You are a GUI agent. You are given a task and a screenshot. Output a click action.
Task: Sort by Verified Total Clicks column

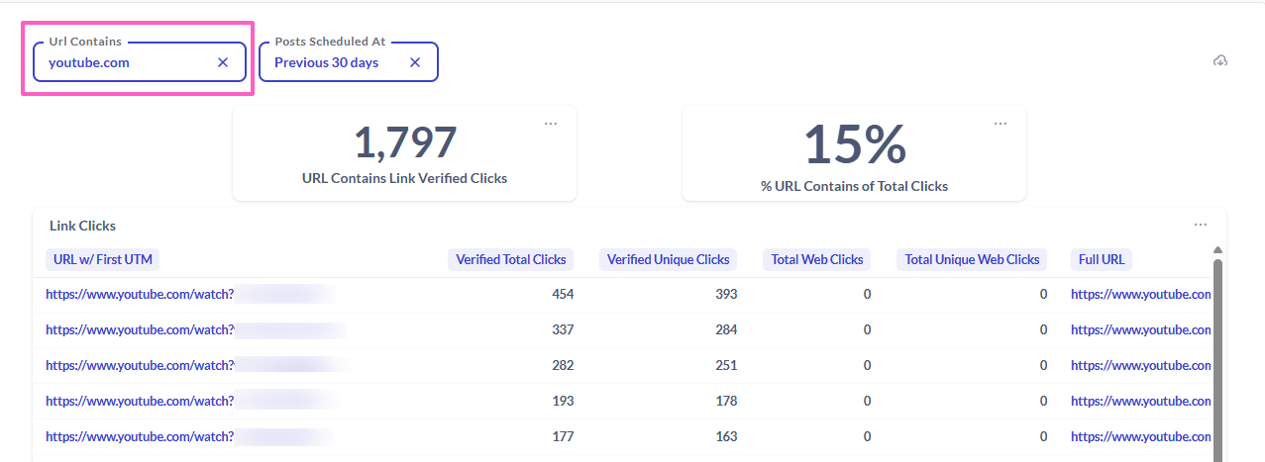[511, 259]
